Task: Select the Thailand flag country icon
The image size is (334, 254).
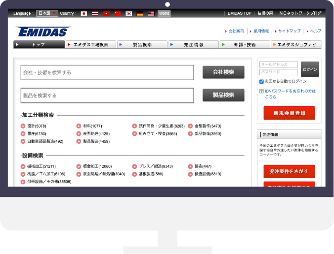Action: pyautogui.click(x=95, y=13)
